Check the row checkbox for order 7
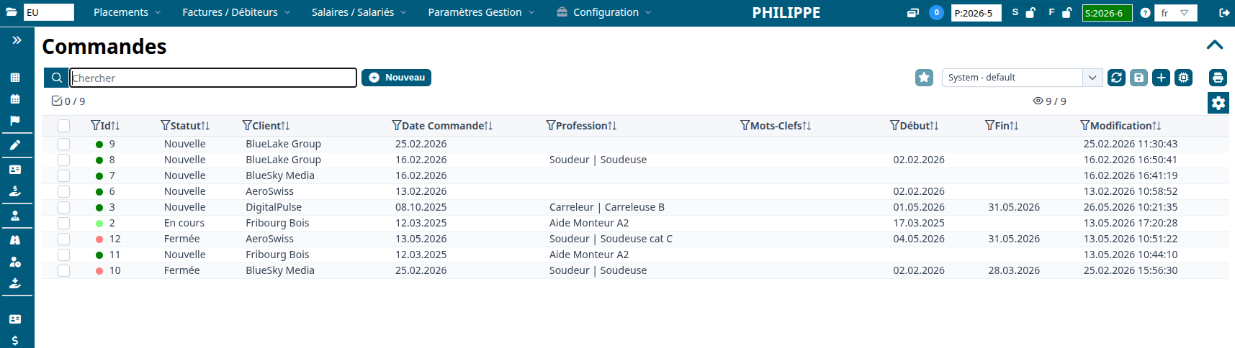Screen dimensions: 1235x348 [64, 175]
